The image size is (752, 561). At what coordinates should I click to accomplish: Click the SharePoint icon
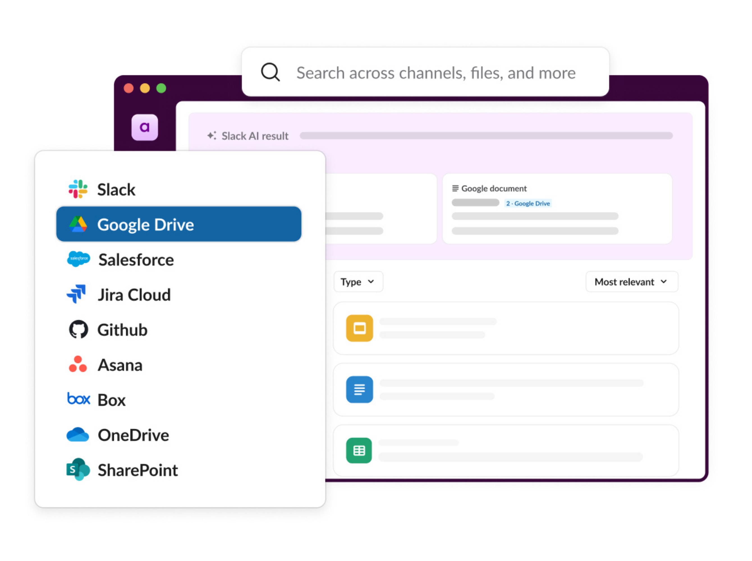tap(78, 470)
